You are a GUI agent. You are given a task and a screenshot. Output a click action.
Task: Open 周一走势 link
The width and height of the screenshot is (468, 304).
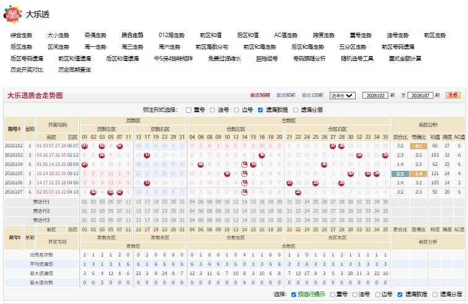[x=95, y=47]
